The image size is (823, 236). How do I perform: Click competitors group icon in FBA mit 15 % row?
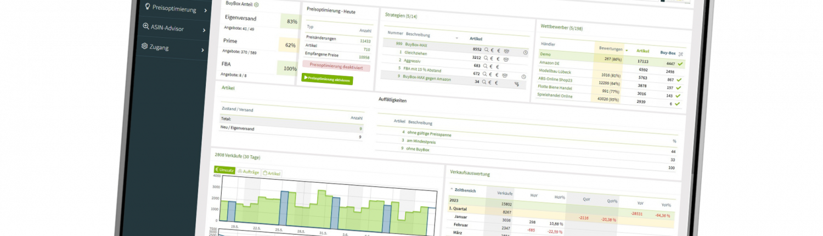point(504,75)
